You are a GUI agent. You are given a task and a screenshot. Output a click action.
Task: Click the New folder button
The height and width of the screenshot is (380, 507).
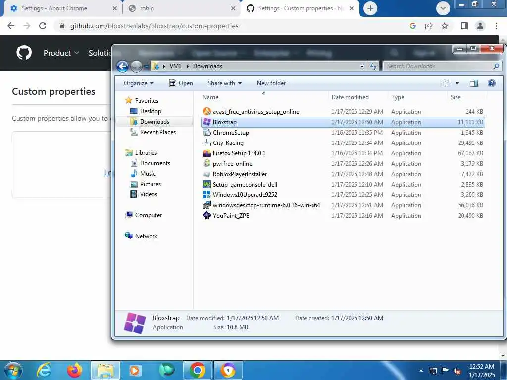coord(271,83)
